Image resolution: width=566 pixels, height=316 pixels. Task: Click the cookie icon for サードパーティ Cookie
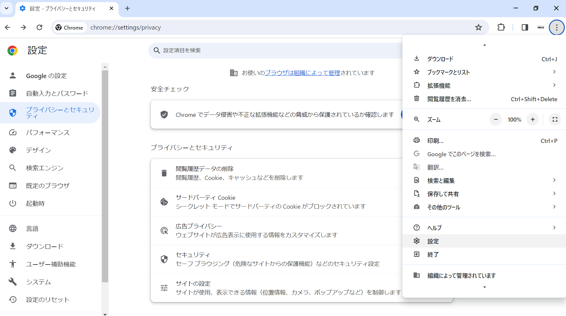click(164, 202)
